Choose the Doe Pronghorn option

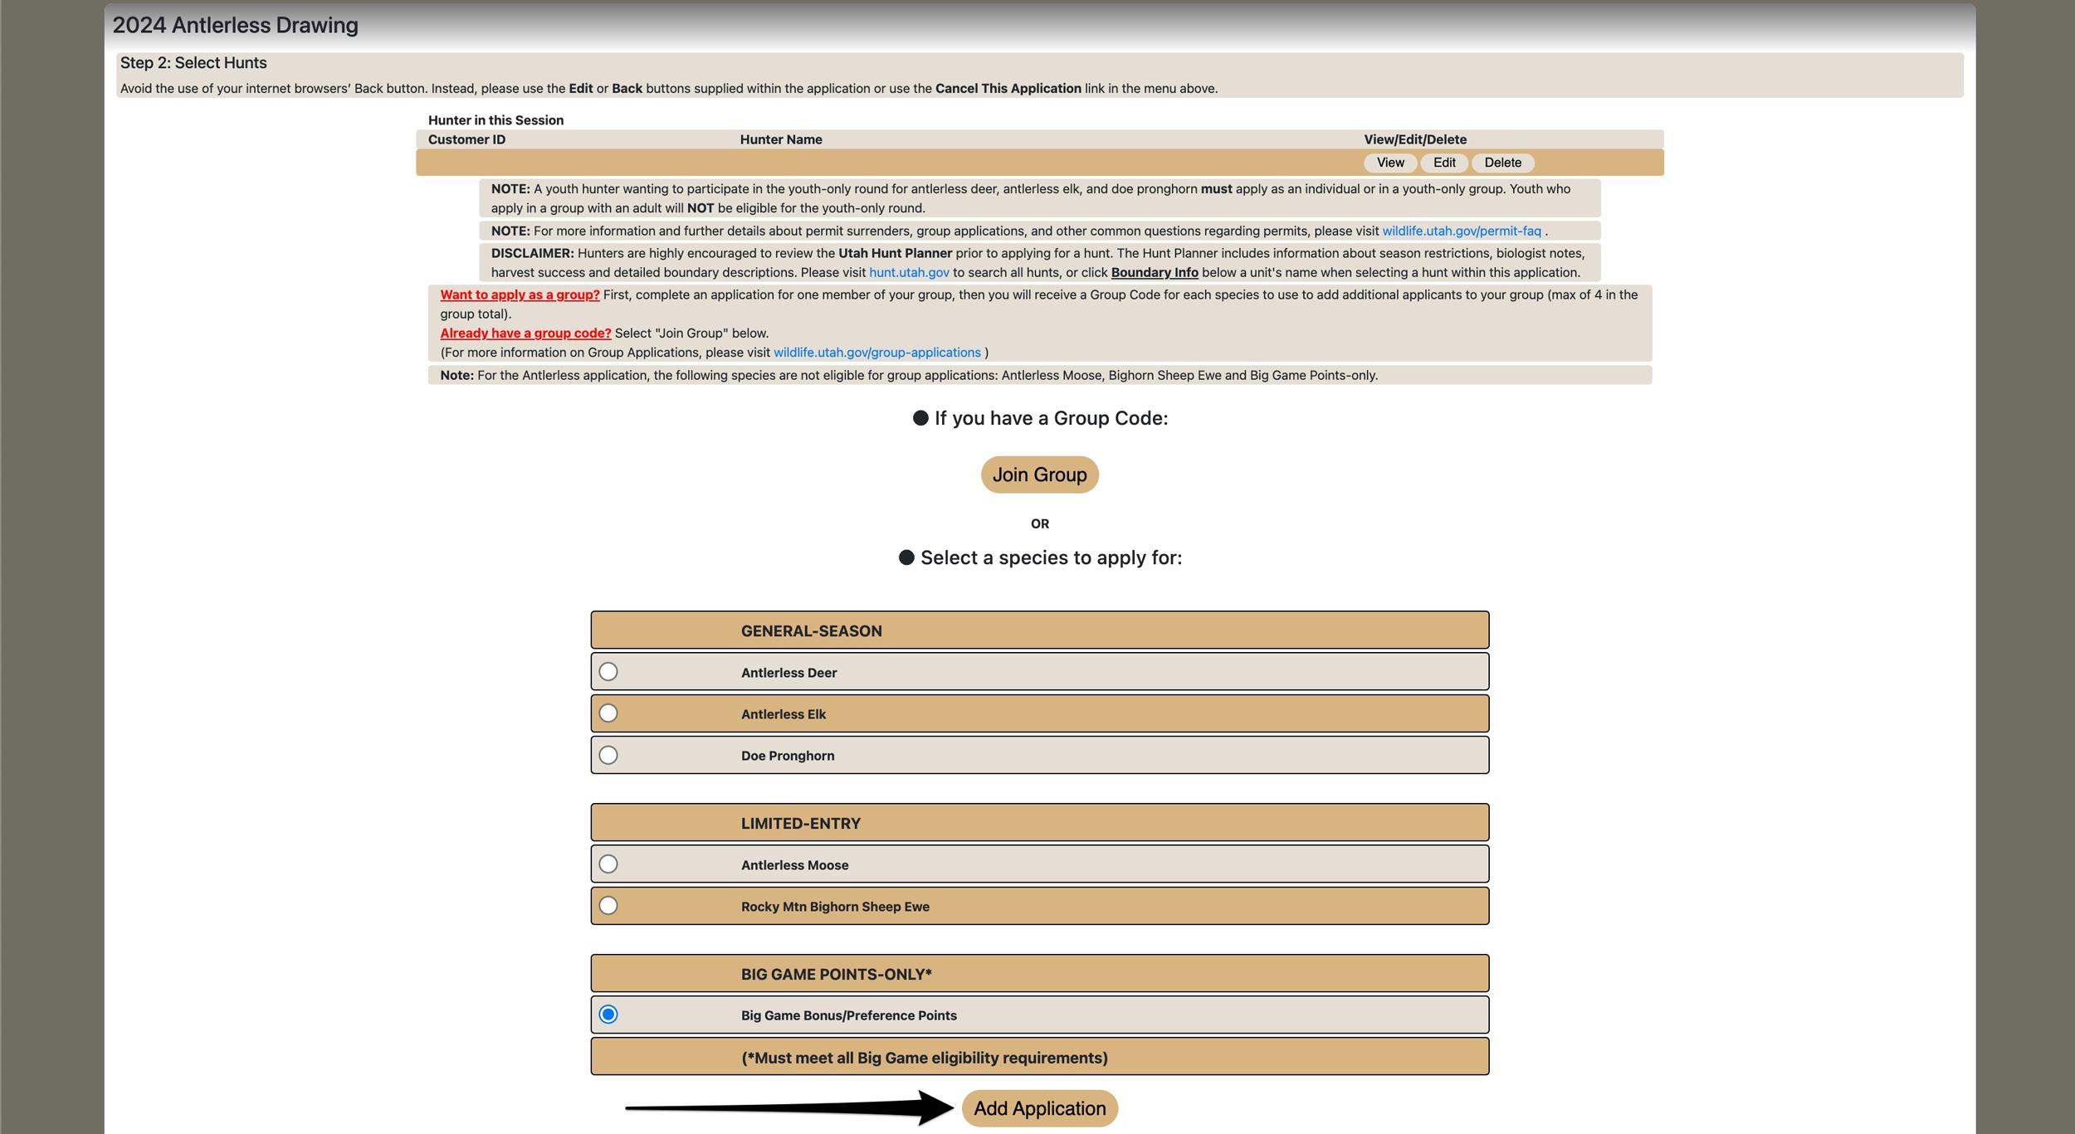[608, 755]
